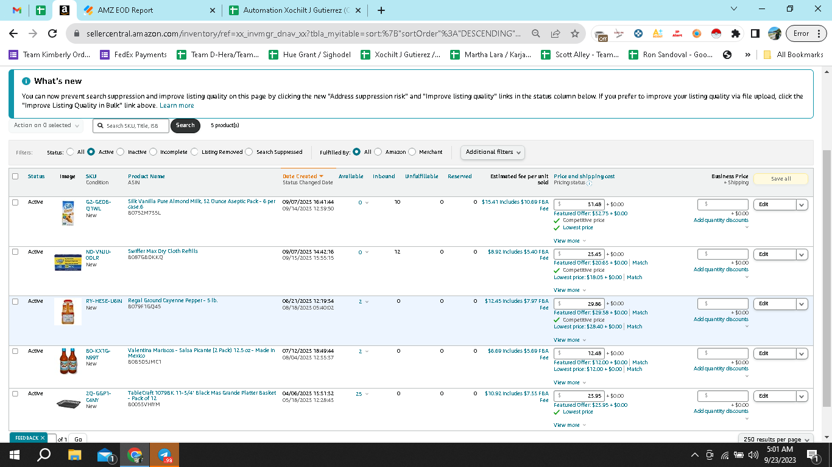The width and height of the screenshot is (832, 467).
Task: Tick the checkbox for Silk Vanilla Almond Milk row
Action: click(x=15, y=202)
